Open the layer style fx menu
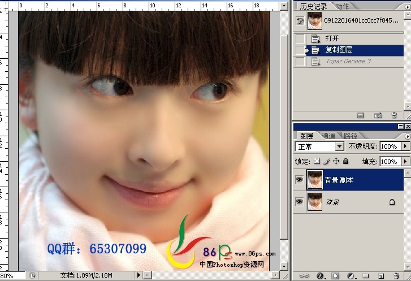Screen dimensions: 411x281 coord(321,275)
